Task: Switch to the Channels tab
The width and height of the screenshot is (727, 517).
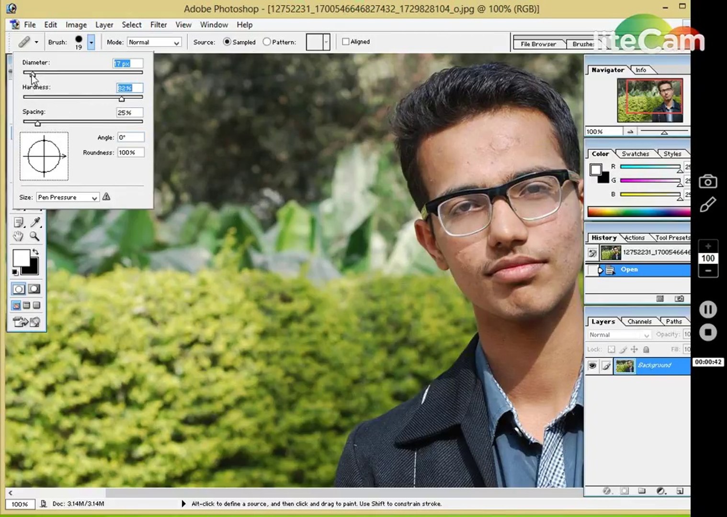Action: 639,322
